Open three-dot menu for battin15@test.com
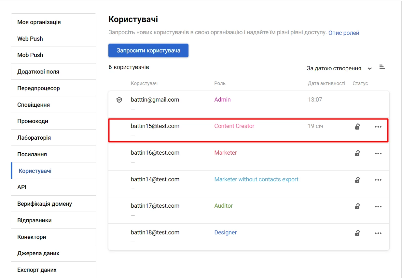 378,127
